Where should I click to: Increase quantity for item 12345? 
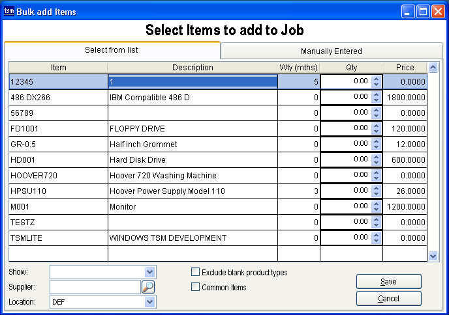pyautogui.click(x=376, y=79)
